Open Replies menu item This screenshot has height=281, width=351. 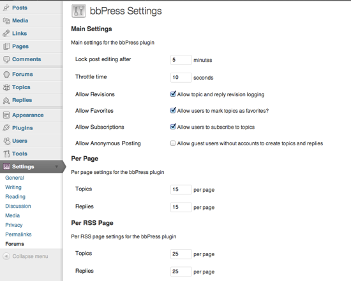pos(22,100)
